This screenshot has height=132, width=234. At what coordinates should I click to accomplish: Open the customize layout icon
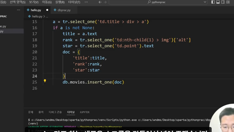coord(228,2)
